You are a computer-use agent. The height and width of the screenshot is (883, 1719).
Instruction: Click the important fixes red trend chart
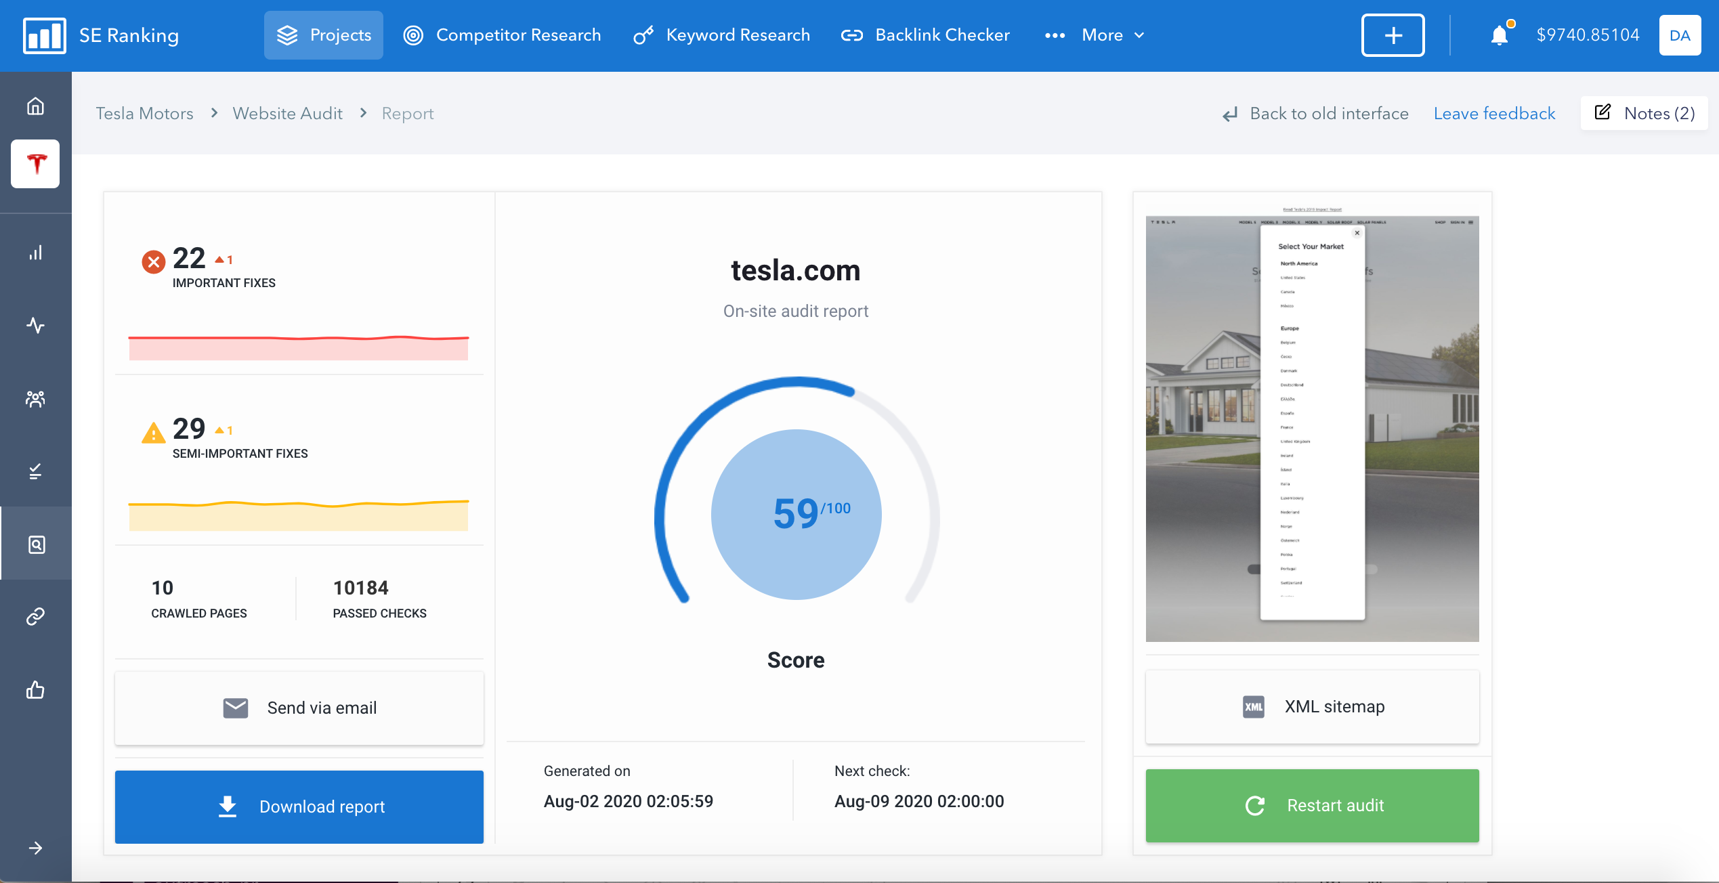(299, 347)
